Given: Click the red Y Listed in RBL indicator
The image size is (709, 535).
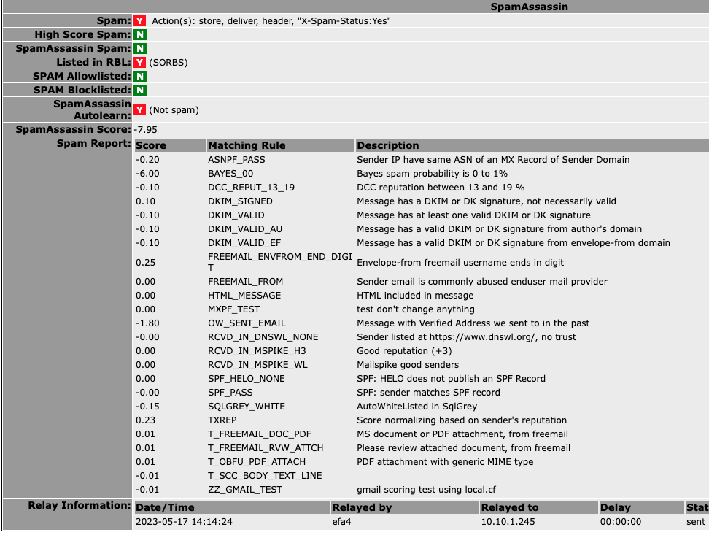Looking at the screenshot, I should [139, 62].
